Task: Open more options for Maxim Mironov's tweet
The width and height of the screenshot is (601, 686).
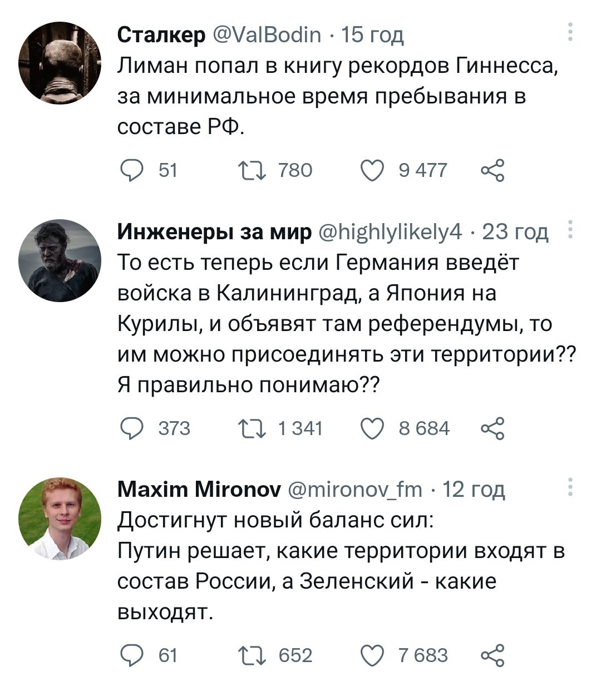Action: 570,487
